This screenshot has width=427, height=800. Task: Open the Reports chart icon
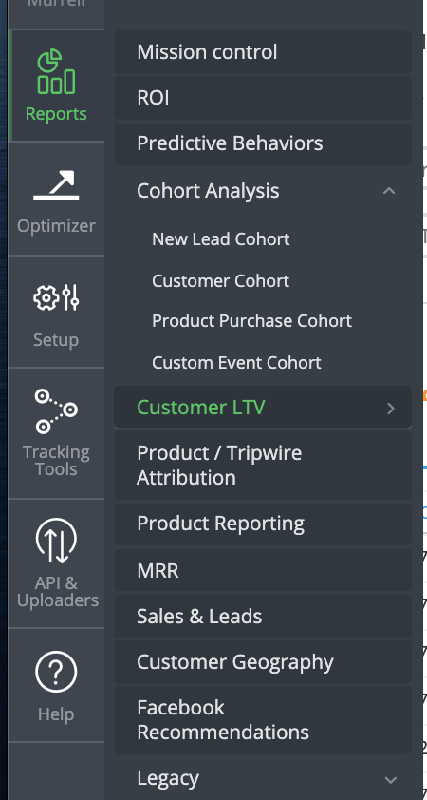(x=56, y=71)
